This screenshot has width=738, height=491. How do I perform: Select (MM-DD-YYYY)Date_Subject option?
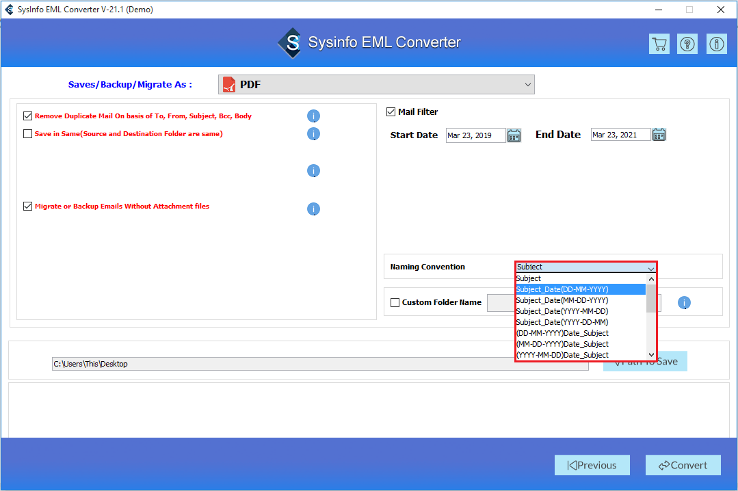coord(581,344)
